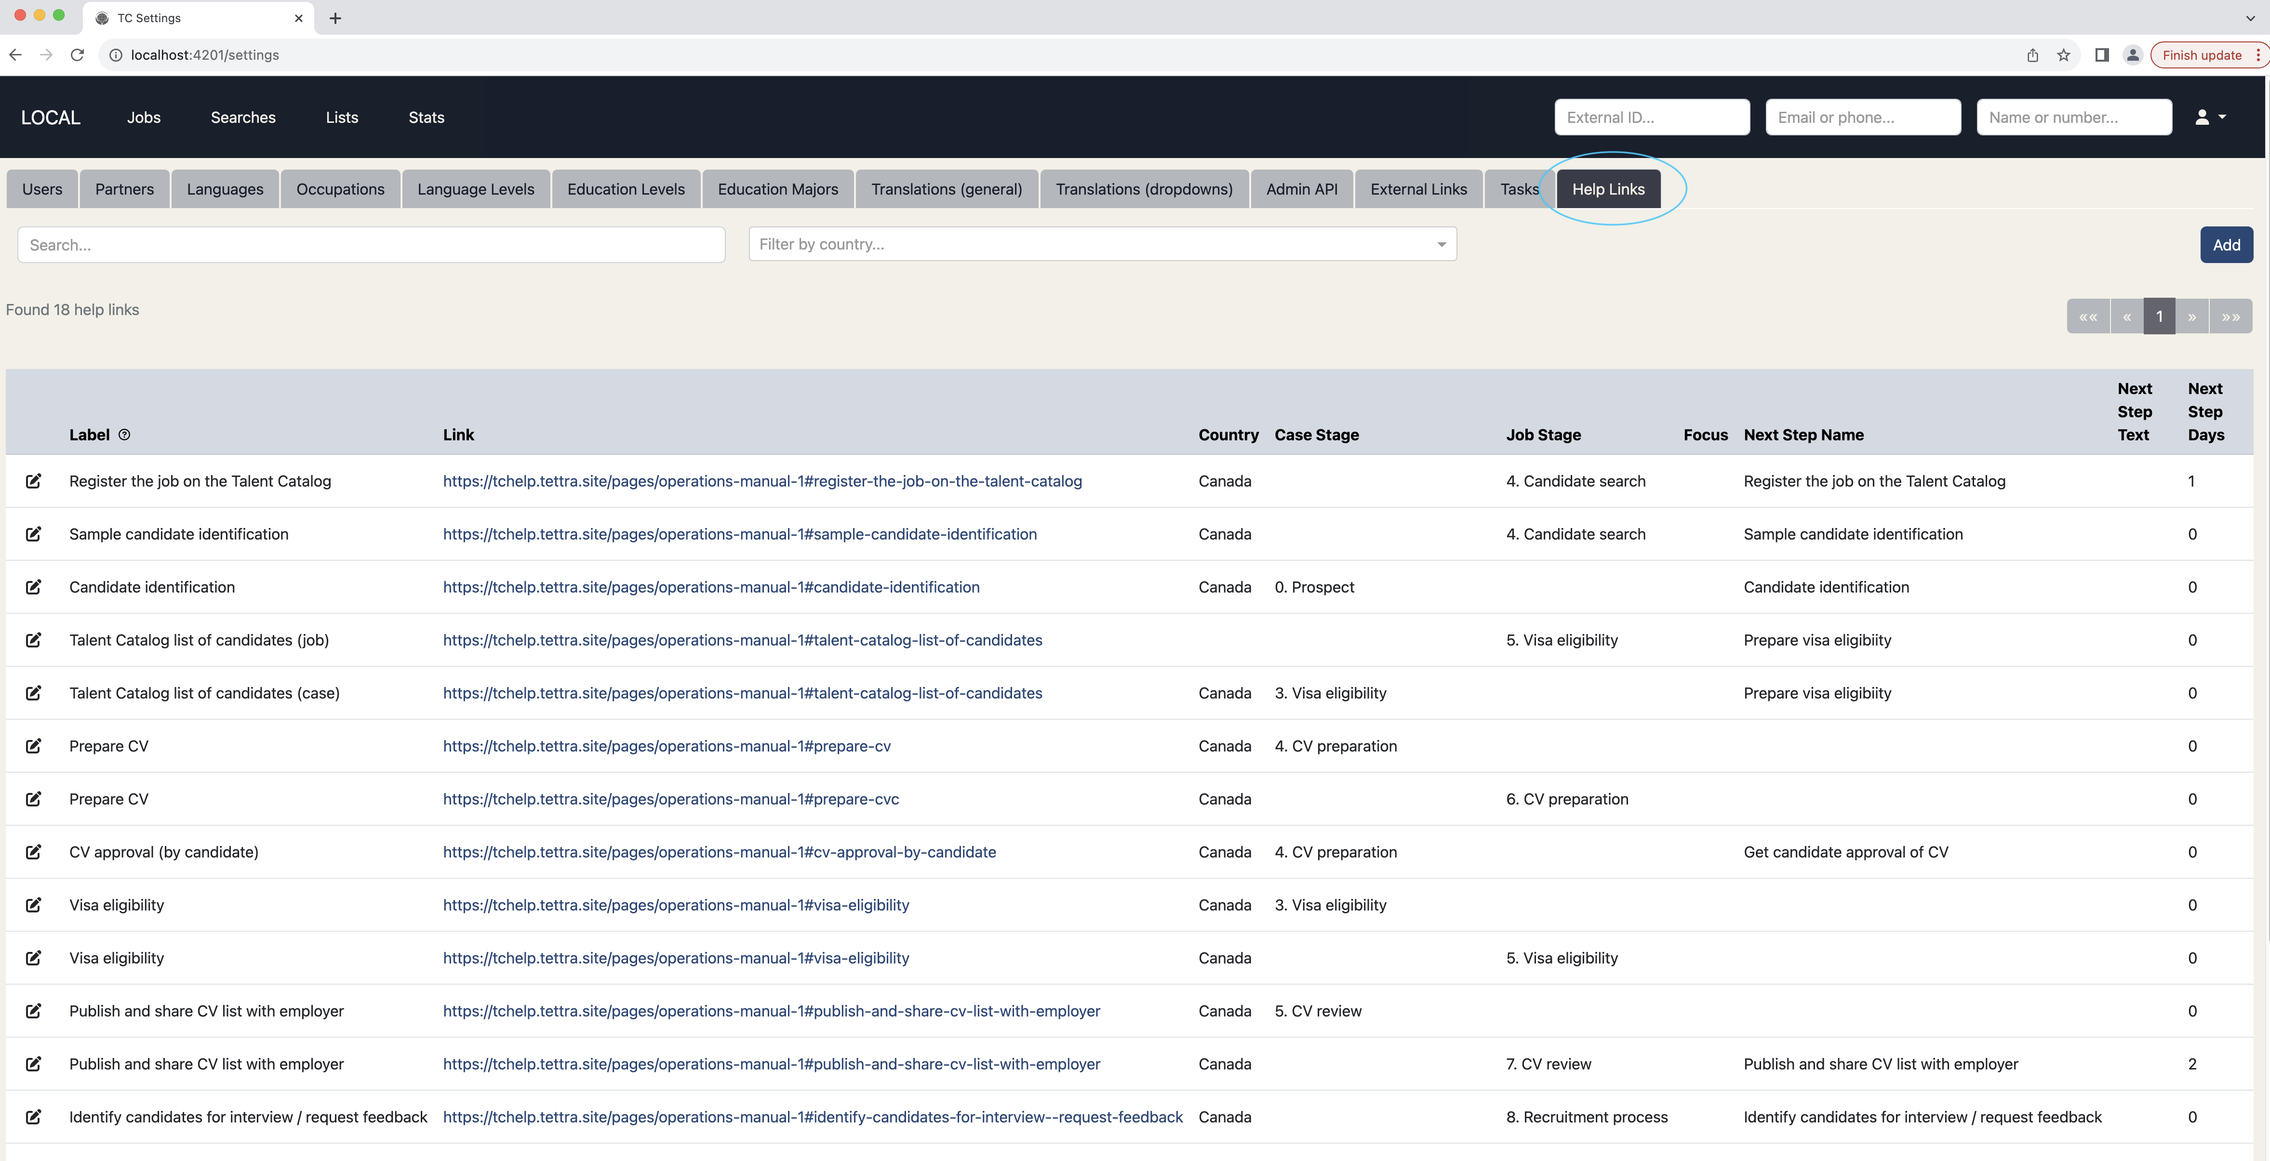Go to Searches in the navbar
Screen dimensions: 2270x1161
tap(242, 117)
